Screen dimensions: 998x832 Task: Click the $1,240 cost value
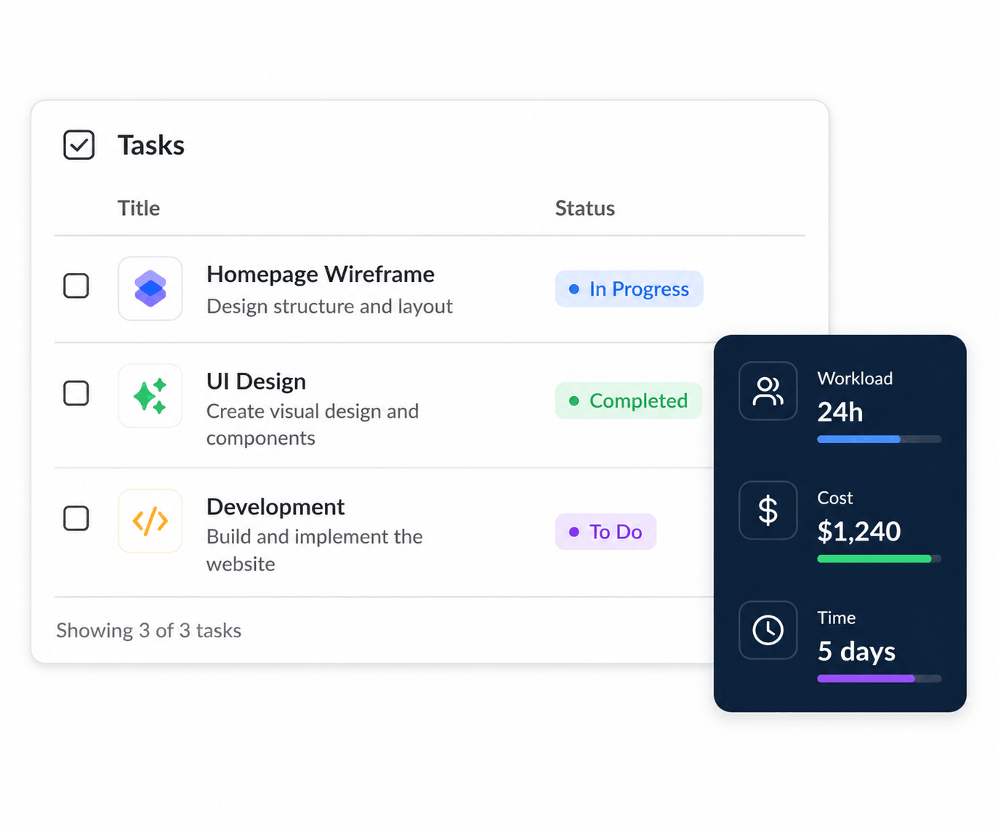click(859, 532)
